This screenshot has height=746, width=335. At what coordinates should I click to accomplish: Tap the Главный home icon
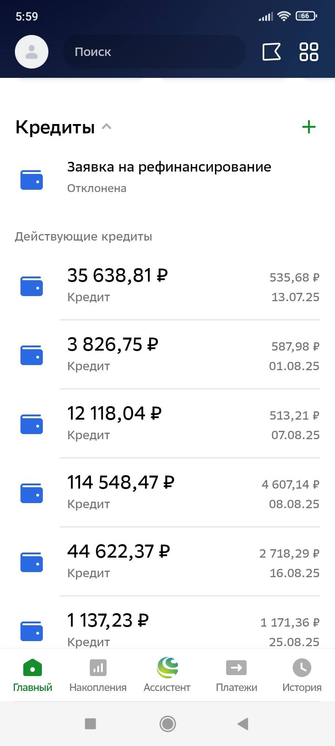(x=32, y=668)
